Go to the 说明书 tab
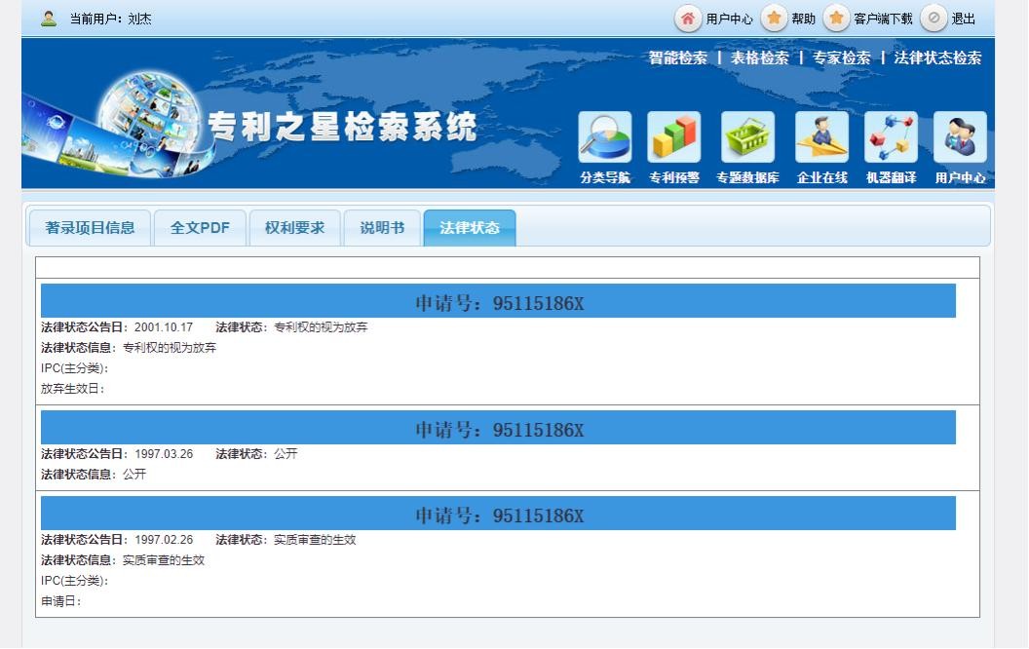 click(382, 228)
